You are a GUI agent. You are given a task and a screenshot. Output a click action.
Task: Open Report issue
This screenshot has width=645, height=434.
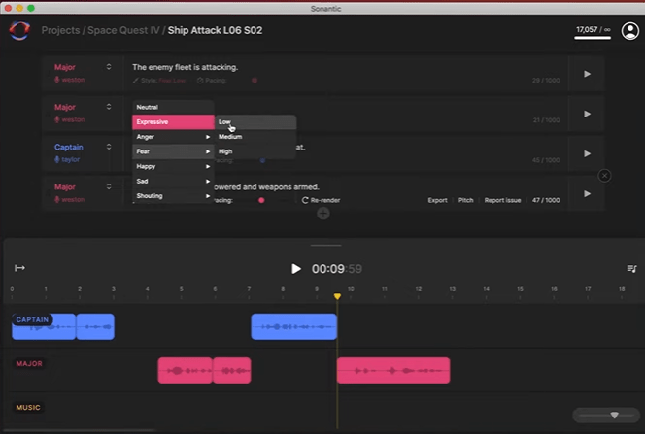pos(503,200)
